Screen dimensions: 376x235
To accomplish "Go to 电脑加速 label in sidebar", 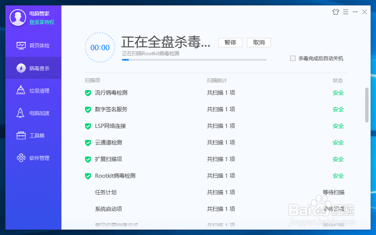I will point(39,113).
